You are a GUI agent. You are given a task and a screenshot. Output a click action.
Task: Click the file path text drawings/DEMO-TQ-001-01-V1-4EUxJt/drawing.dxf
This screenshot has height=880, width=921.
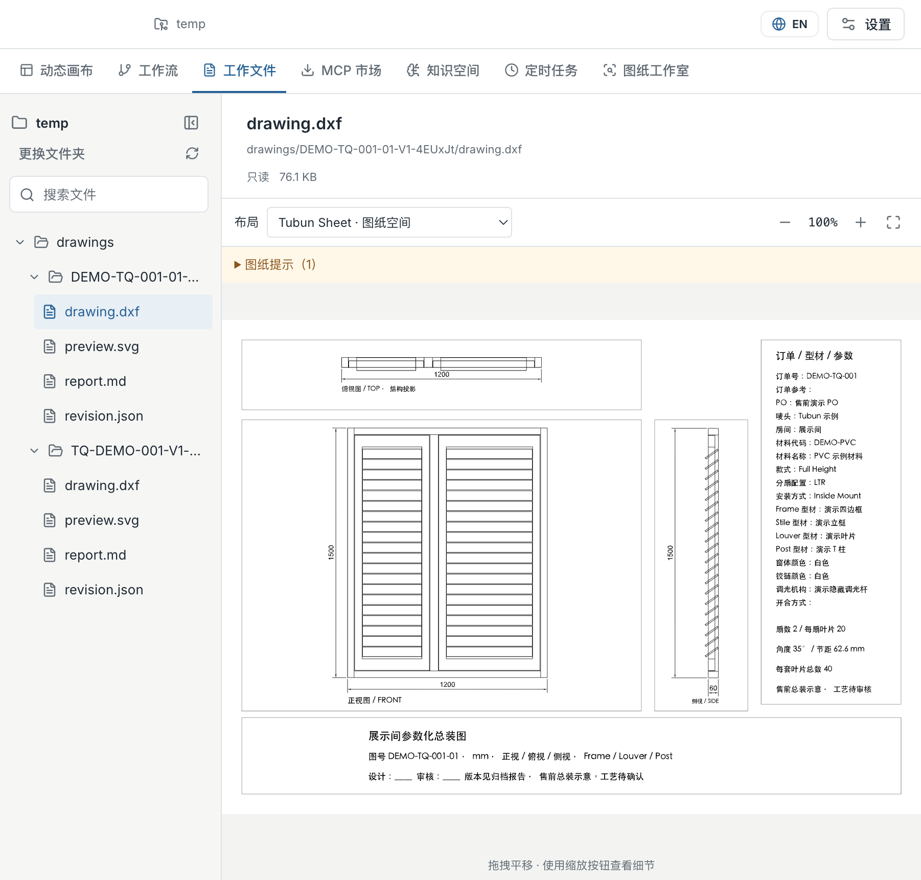point(384,149)
